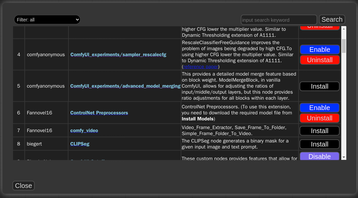Screen dimensions: 358x198
Task: Close the custom nodes manager dialog
Action: [x=23, y=186]
